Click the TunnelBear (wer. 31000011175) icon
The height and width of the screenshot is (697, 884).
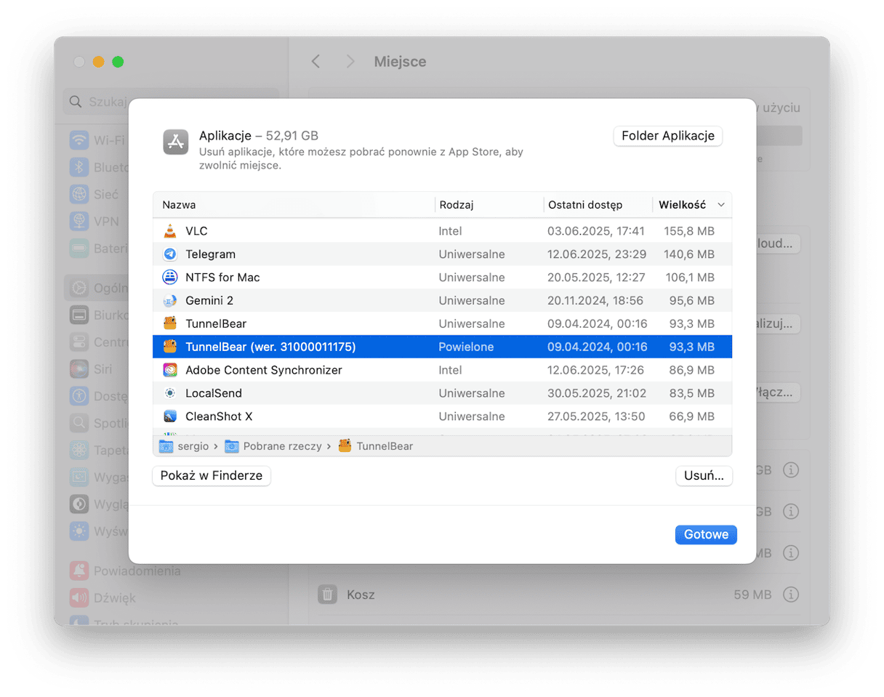(x=169, y=347)
